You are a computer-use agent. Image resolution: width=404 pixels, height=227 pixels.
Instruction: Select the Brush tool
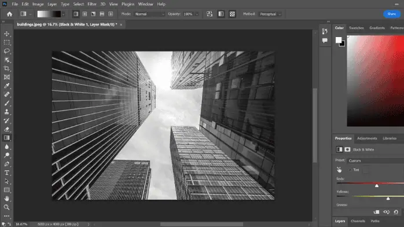(x=7, y=103)
